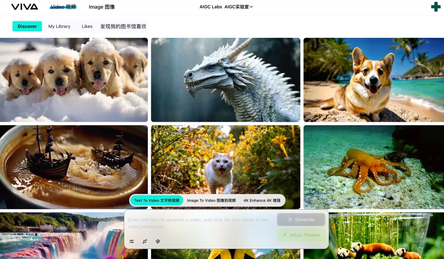Select Image To Video mode
Viewport: 444px width, 259px height.
(211, 201)
